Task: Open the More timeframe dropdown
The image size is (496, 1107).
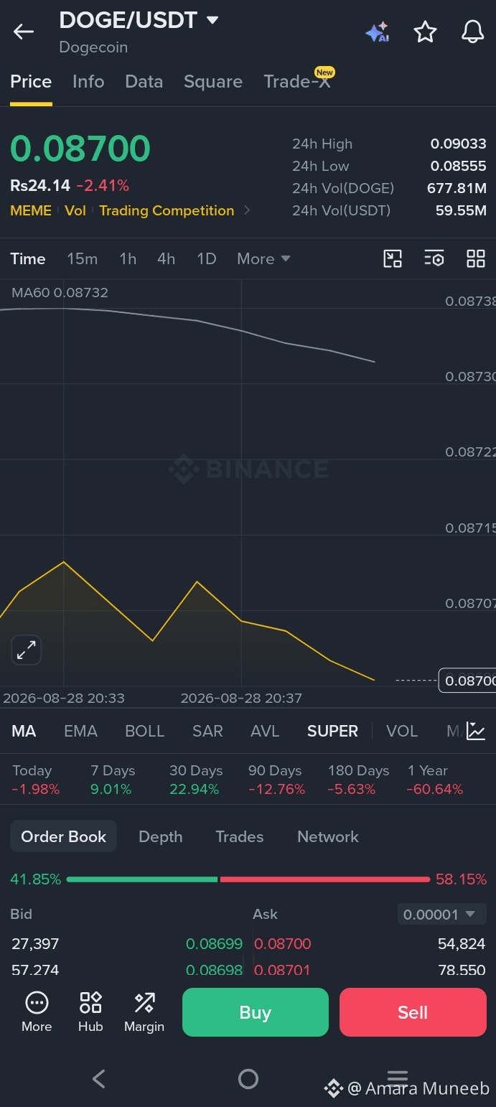Action: (263, 258)
